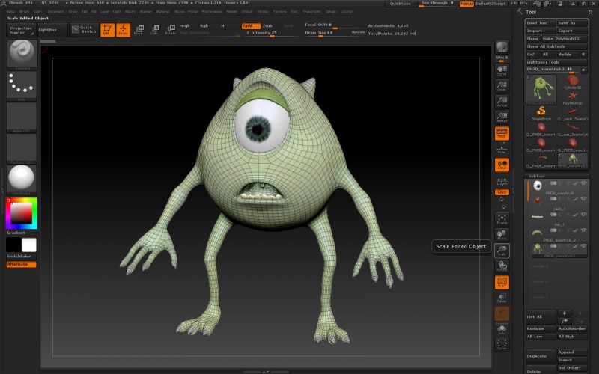The width and height of the screenshot is (599, 374).
Task: Click the Zoom navigation icon
Action: pos(502,86)
